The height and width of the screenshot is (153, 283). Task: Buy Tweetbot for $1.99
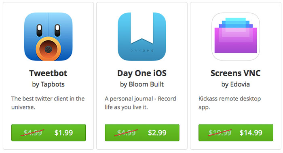point(49,133)
